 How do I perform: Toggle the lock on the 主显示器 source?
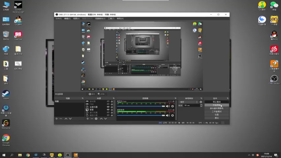pyautogui.click(x=112, y=107)
